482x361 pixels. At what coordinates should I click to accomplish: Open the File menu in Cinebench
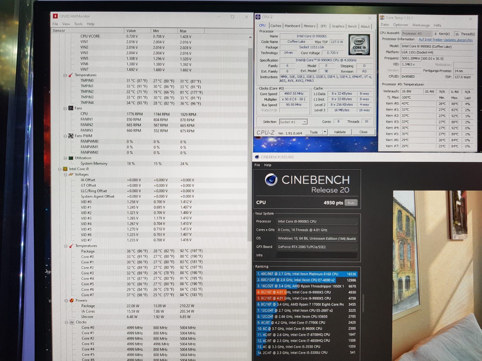pyautogui.click(x=257, y=165)
